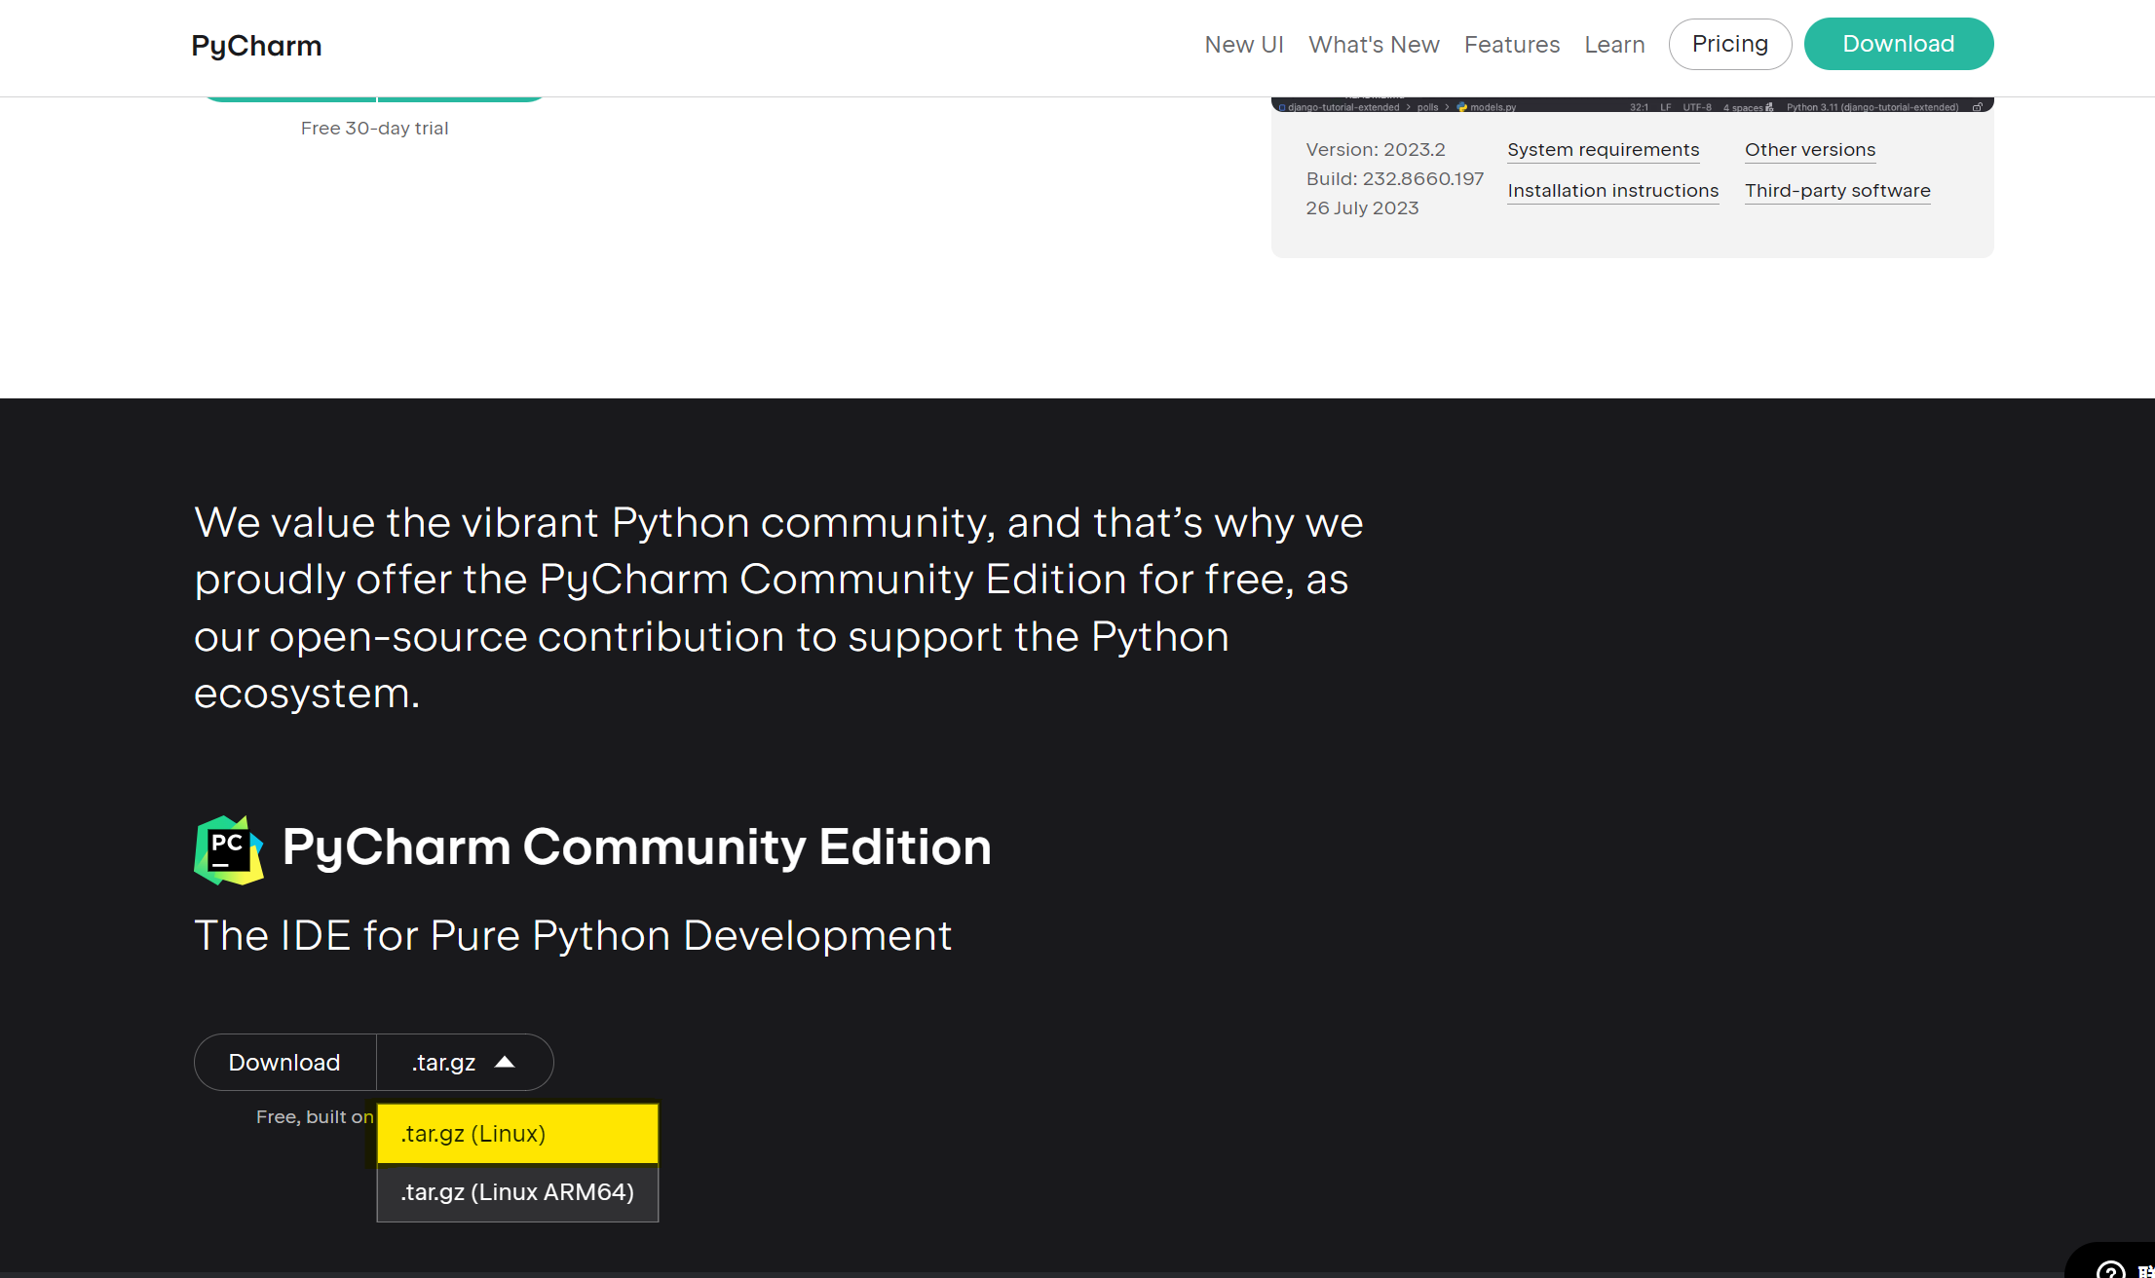
Task: Select the .tar.gz (Linux ARM64) option
Action: 516,1191
